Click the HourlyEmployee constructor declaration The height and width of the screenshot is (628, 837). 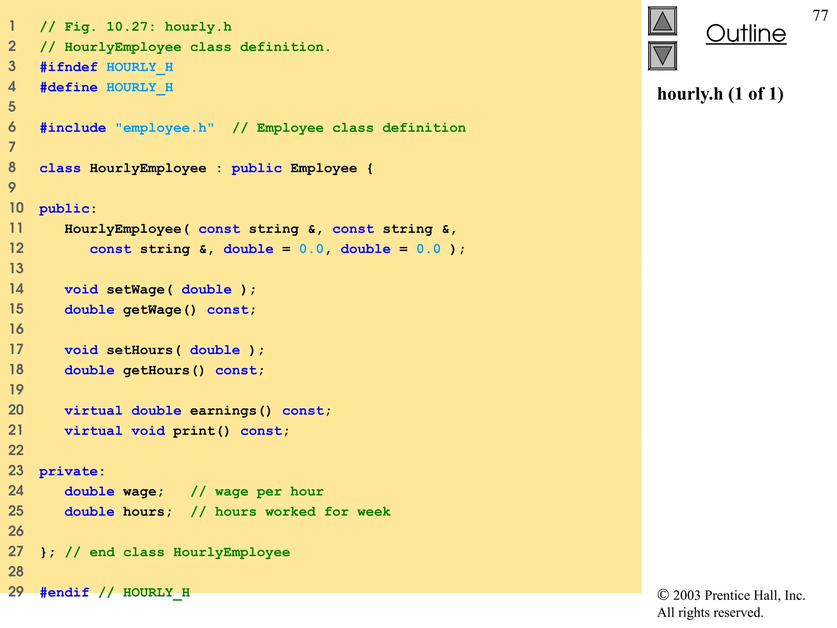coord(260,229)
